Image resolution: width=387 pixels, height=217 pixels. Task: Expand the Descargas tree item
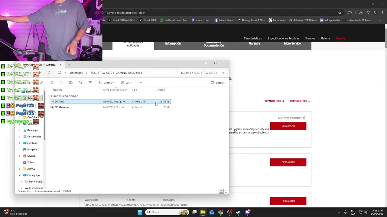pyautogui.click(x=20, y=130)
